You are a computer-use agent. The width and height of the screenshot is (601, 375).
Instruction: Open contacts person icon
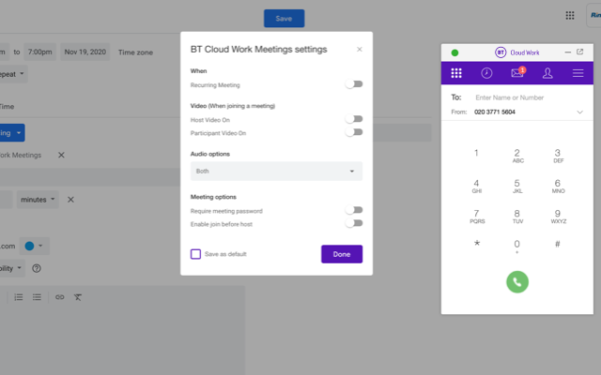pos(547,73)
